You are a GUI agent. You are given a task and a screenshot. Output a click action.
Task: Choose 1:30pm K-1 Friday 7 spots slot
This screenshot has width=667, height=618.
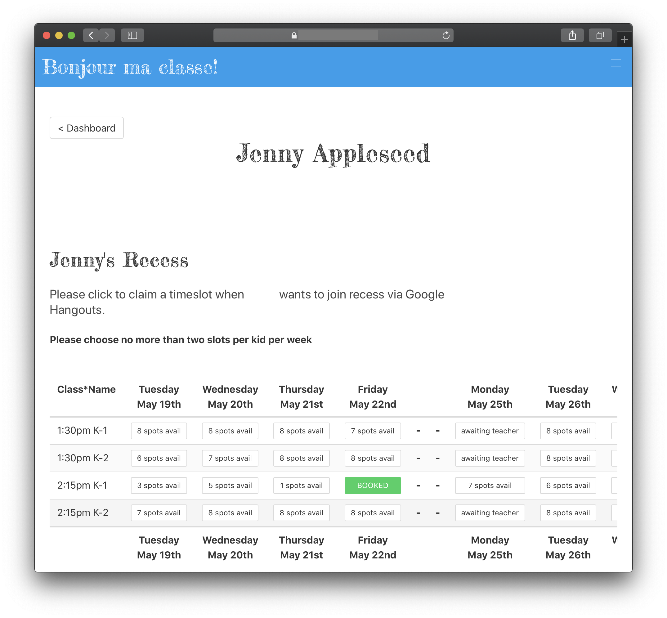click(373, 431)
